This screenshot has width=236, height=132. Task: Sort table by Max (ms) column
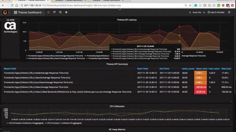[x=226, y=69]
